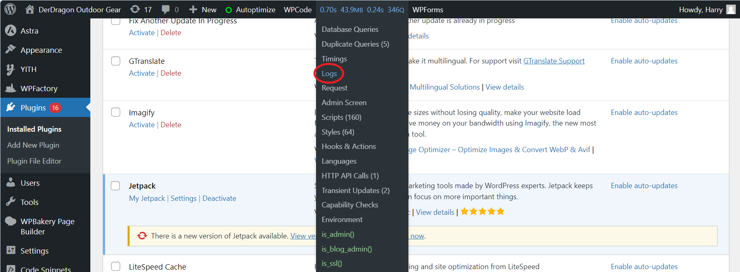Enable auto-updates for Imagify
Screen dimensions: 740x272
pyautogui.click(x=644, y=112)
